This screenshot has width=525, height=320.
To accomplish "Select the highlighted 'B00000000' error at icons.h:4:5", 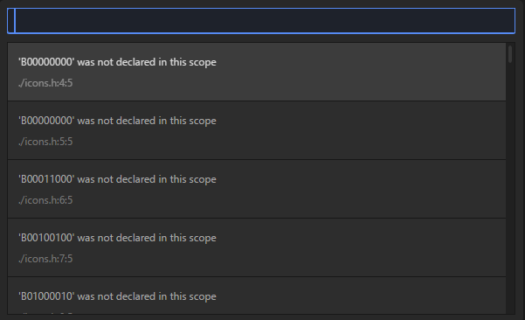I will [257, 72].
